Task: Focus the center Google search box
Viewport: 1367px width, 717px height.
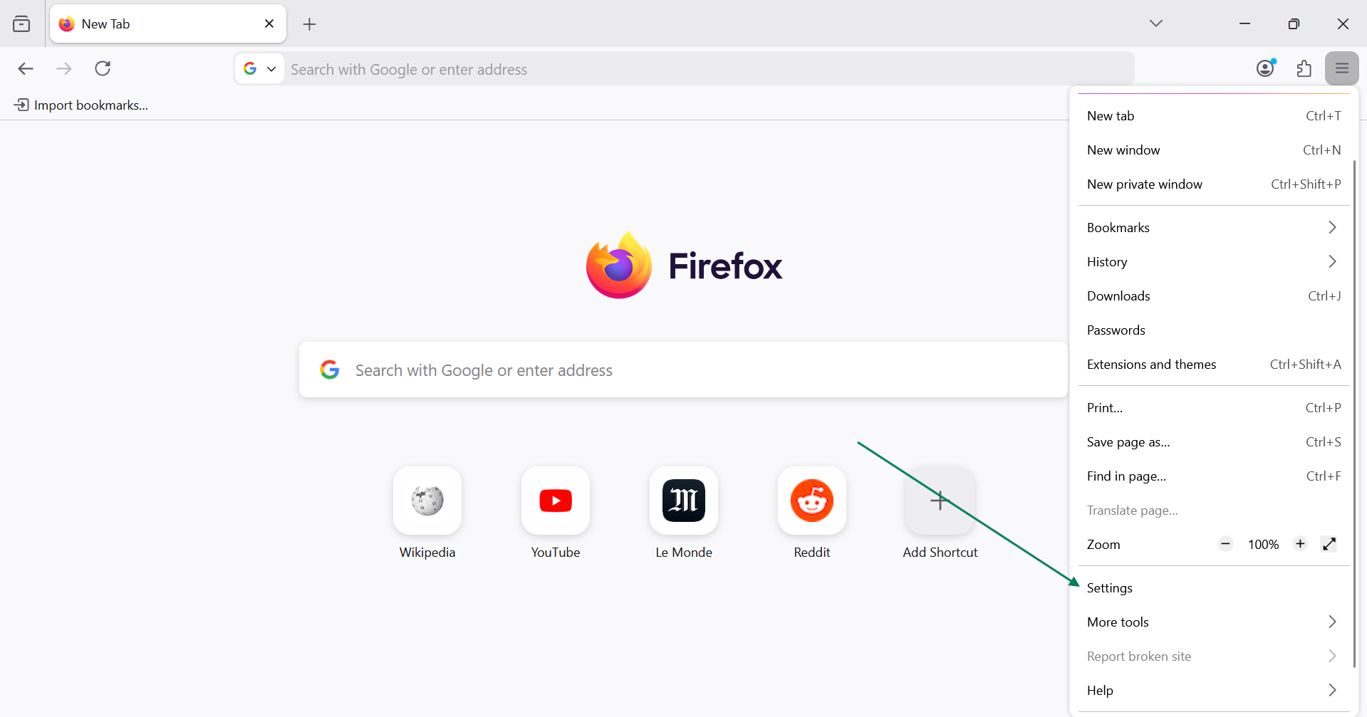Action: tap(684, 370)
